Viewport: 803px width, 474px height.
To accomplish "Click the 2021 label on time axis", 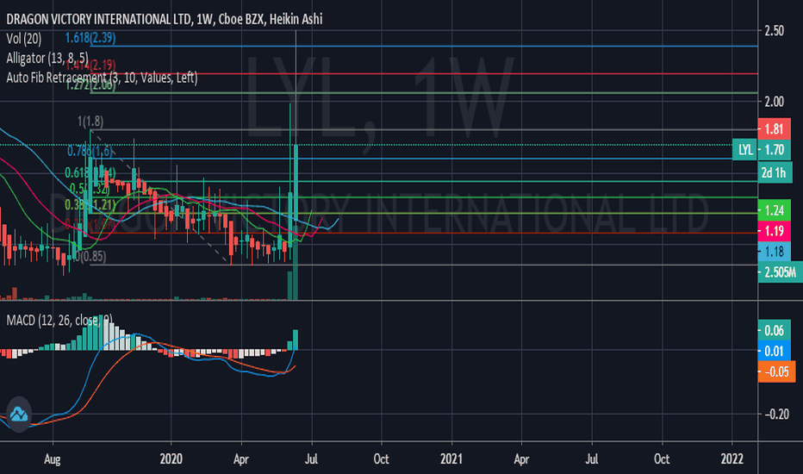I will coord(451,458).
